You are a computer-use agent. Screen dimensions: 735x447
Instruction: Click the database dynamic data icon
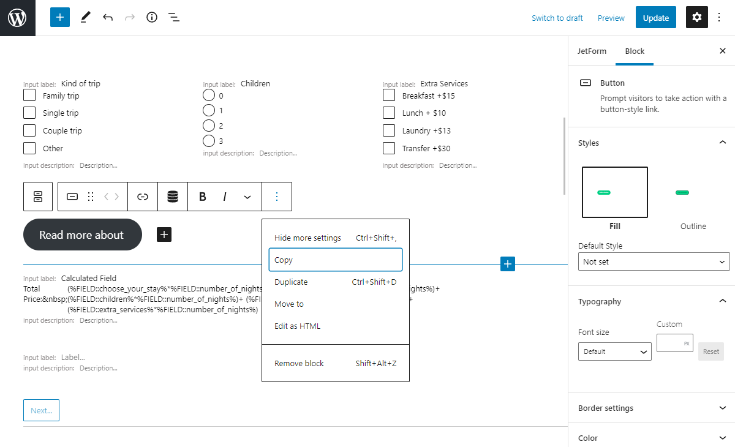coord(173,197)
